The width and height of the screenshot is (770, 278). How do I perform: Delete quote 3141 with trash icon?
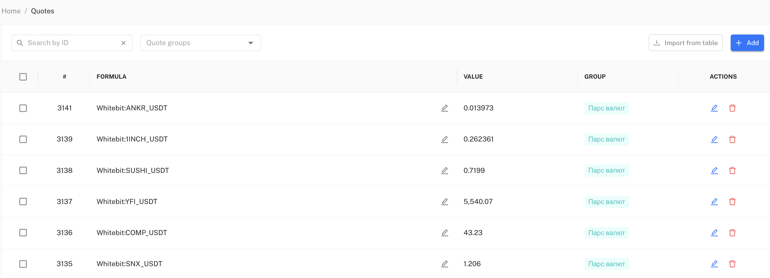point(732,108)
